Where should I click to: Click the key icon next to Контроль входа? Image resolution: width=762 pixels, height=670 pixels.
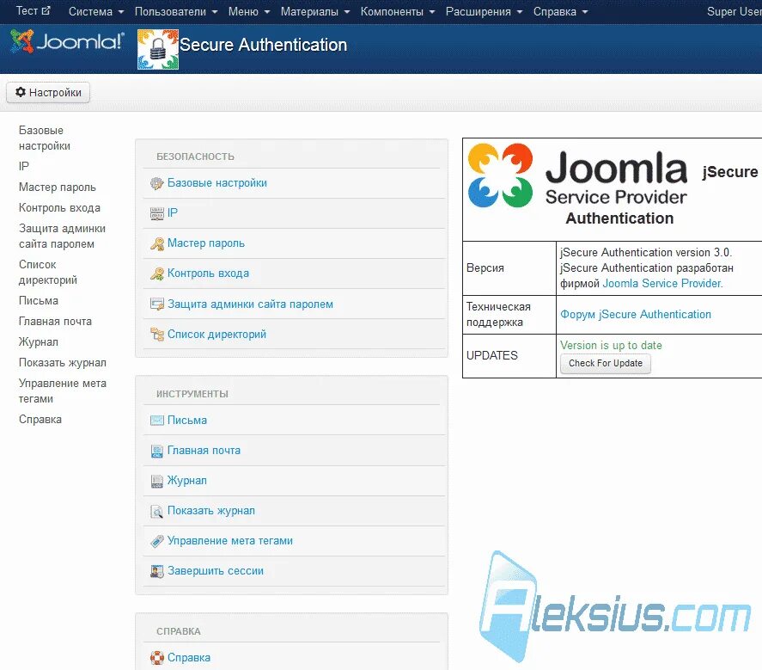156,274
